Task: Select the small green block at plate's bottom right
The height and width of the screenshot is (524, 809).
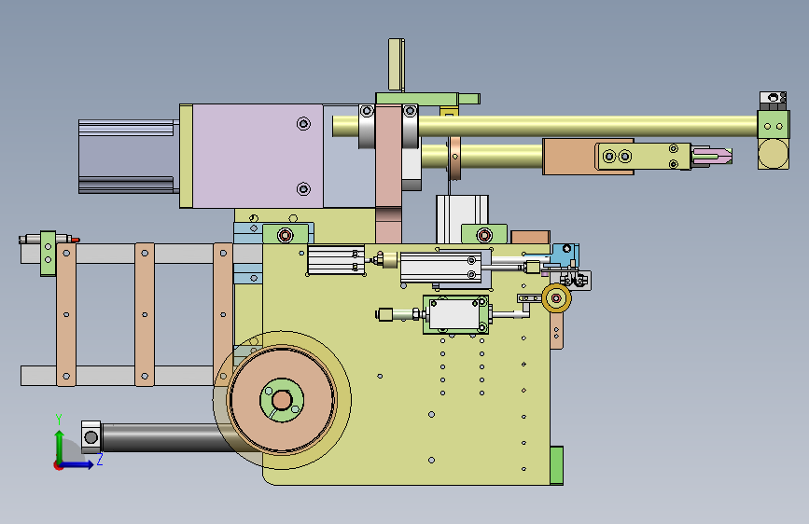Action: click(556, 465)
